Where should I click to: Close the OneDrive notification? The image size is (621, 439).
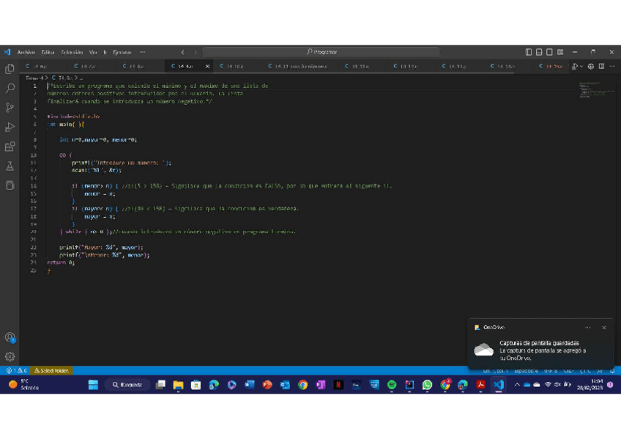click(x=603, y=328)
